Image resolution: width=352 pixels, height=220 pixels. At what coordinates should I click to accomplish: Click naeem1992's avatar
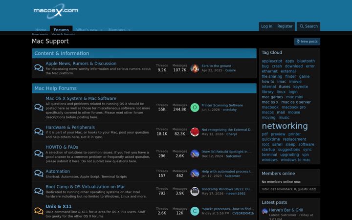[x=195, y=191]
